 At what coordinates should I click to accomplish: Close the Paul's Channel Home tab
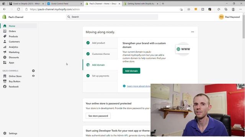[119, 4]
